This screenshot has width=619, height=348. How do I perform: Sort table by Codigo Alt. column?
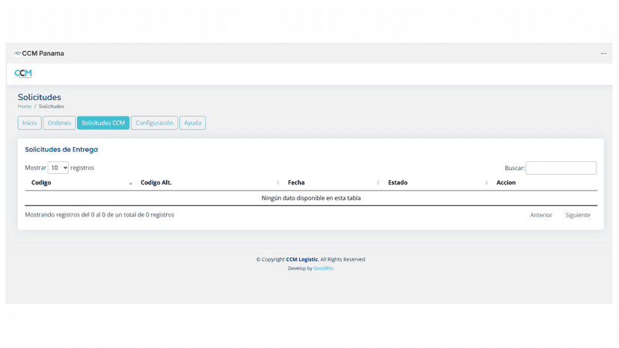coord(208,183)
